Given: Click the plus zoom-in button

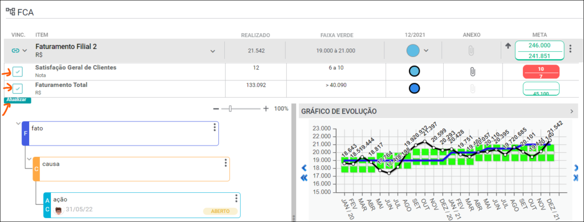Looking at the screenshot, I should pyautogui.click(x=266, y=109).
